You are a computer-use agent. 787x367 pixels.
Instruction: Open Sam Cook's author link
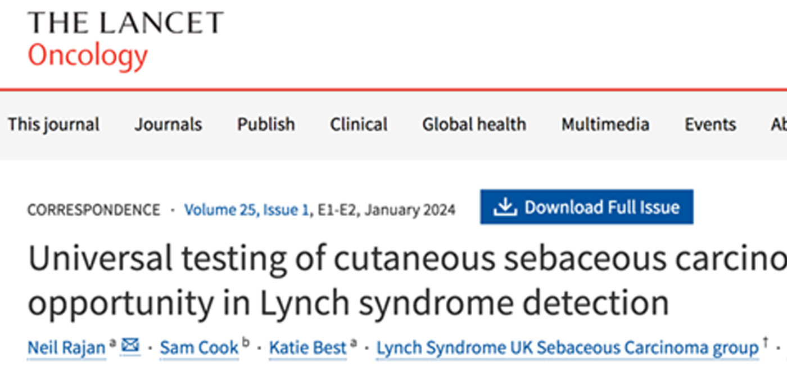click(x=199, y=348)
